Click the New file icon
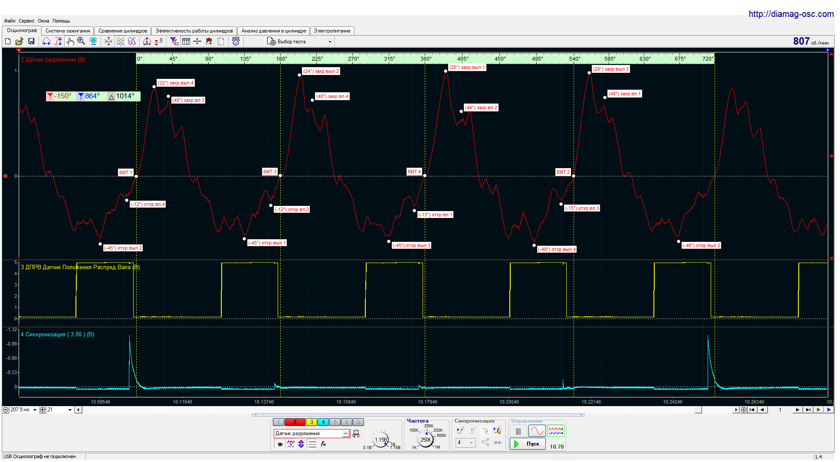Screen dimensions: 840x462 pos(8,41)
